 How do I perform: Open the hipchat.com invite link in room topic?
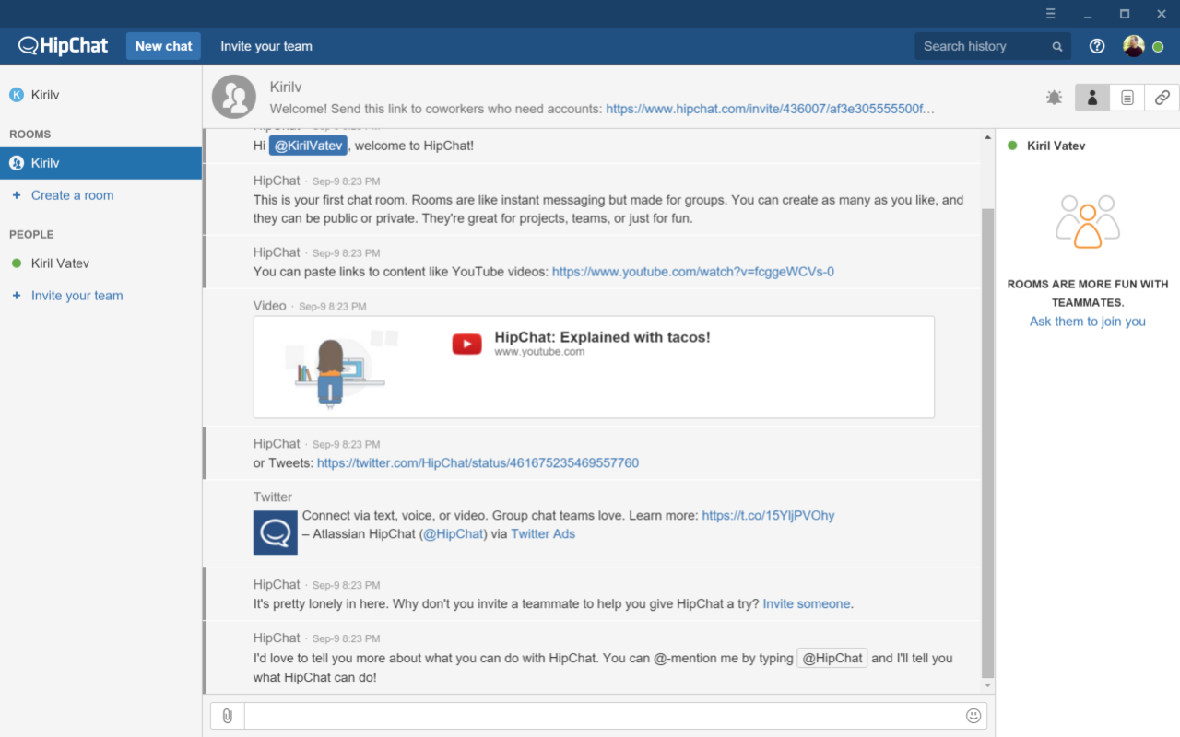coord(771,109)
